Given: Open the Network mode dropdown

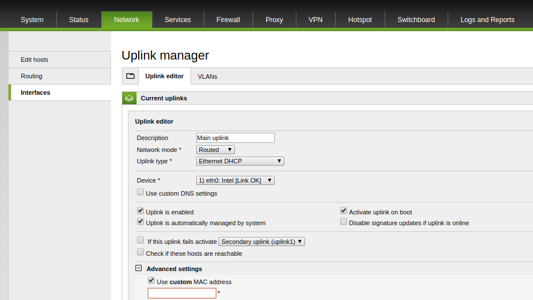Looking at the screenshot, I should pos(215,150).
